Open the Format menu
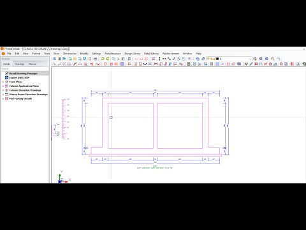This screenshot has height=230, width=306. coord(36,54)
